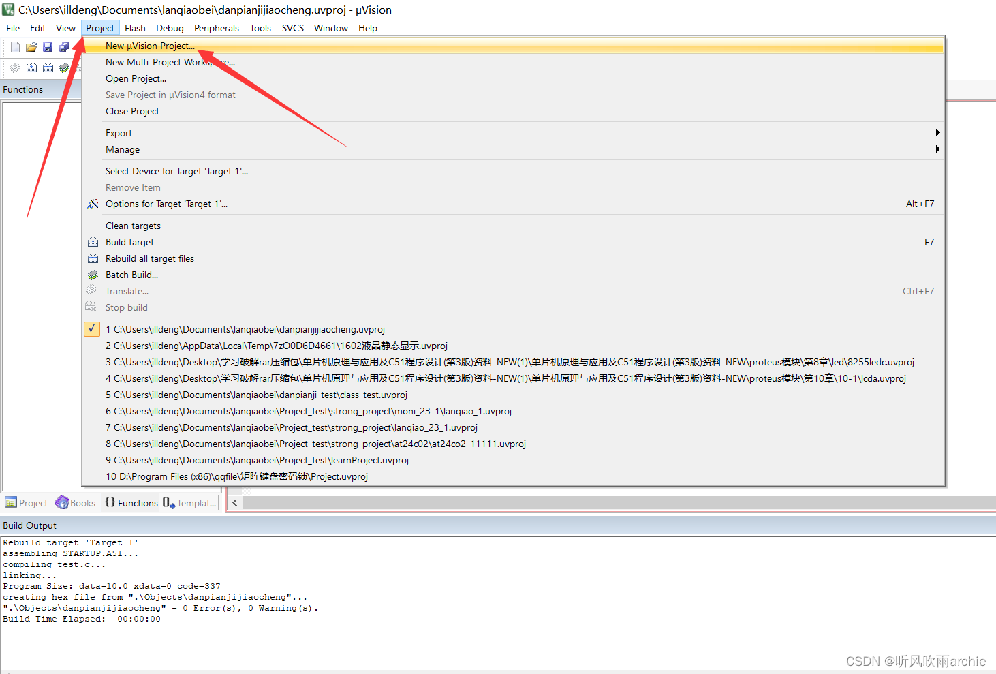The width and height of the screenshot is (996, 674).
Task: Select Batch Build... menu entry
Action: coord(513,275)
